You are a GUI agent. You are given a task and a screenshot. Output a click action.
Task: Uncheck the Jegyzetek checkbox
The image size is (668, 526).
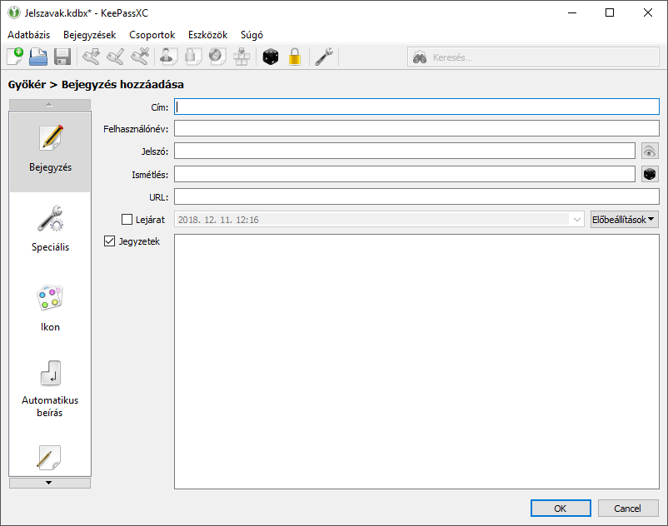tap(109, 241)
